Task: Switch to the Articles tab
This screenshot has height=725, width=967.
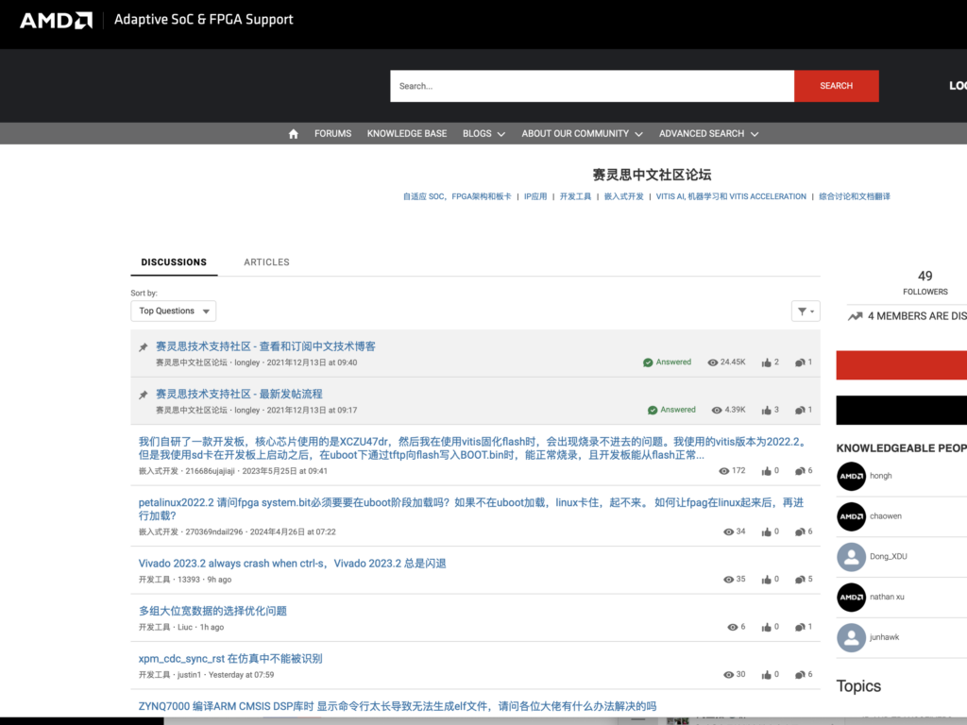Action: [266, 262]
